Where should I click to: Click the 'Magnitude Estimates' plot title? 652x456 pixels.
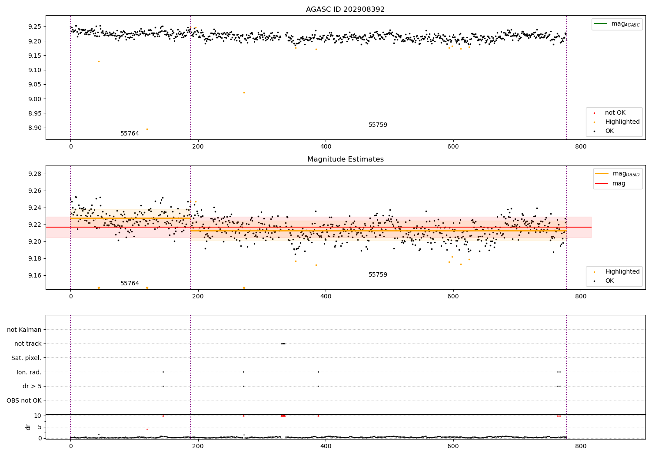345,159
